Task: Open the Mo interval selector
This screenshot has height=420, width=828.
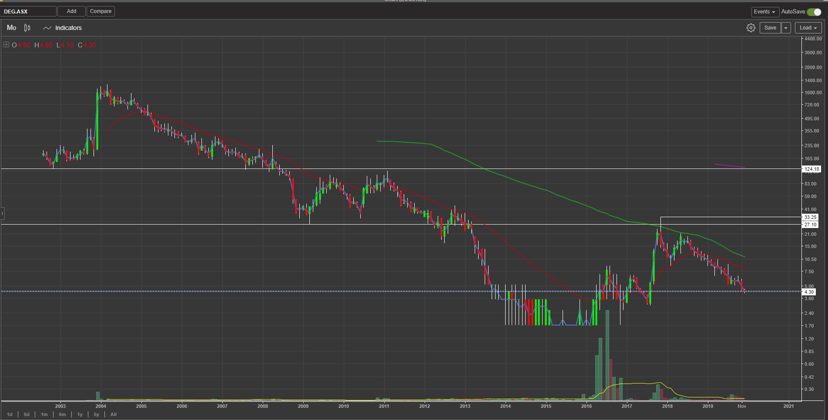Action: 12,28
